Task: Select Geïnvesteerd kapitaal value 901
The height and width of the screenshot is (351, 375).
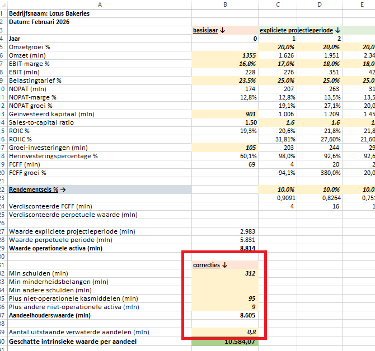Action: pyautogui.click(x=225, y=114)
